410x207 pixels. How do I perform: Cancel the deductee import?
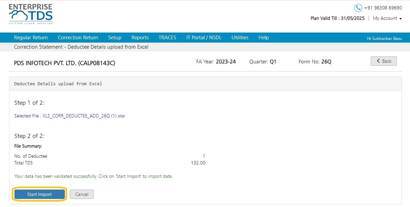82,194
